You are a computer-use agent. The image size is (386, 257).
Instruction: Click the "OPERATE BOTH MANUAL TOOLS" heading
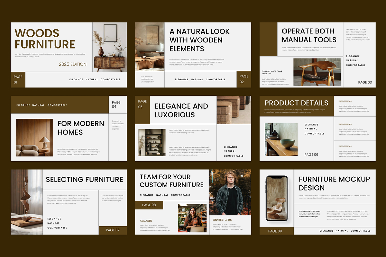[x=309, y=35]
